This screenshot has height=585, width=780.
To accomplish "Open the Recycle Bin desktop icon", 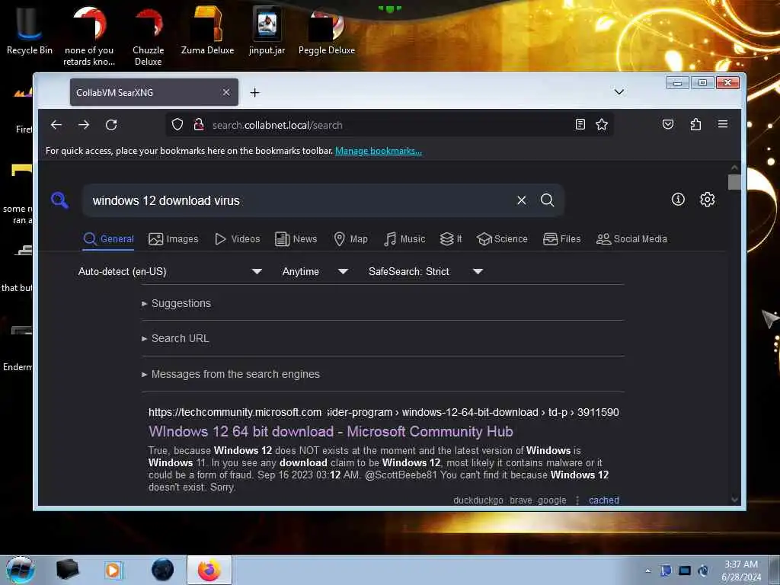I will 30,30.
